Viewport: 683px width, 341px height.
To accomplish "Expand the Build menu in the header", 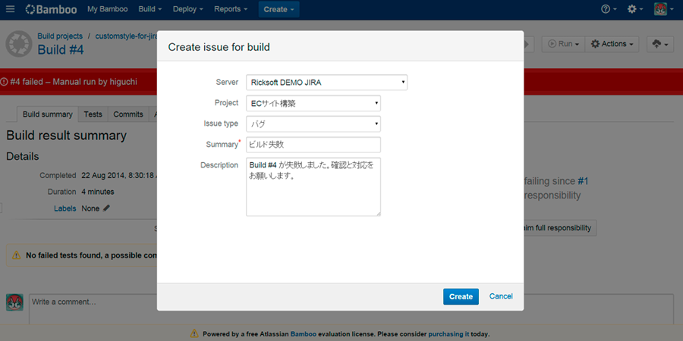I will coord(150,9).
